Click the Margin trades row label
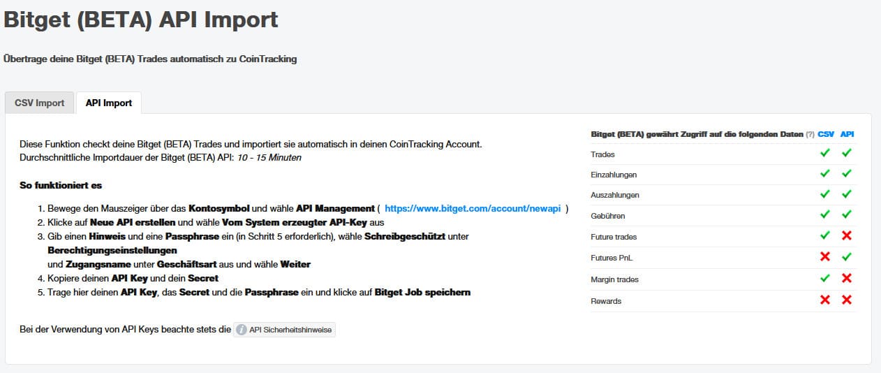The width and height of the screenshot is (881, 373). click(614, 279)
